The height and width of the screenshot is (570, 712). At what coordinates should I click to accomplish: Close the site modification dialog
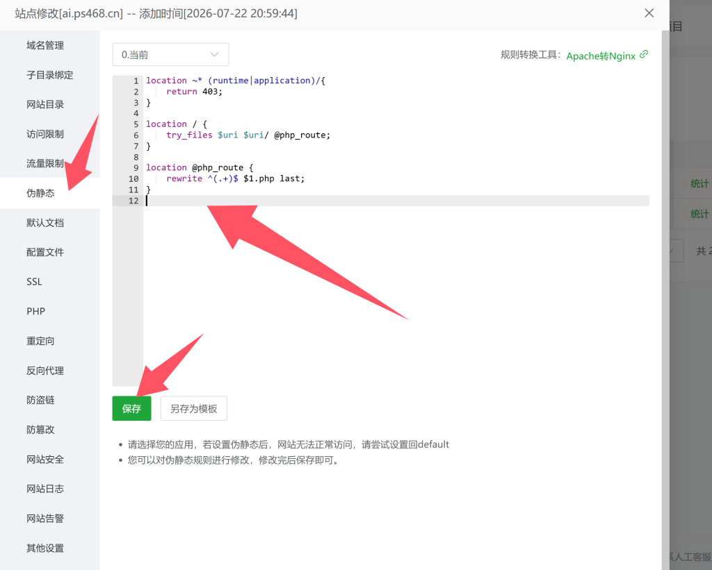pyautogui.click(x=649, y=13)
